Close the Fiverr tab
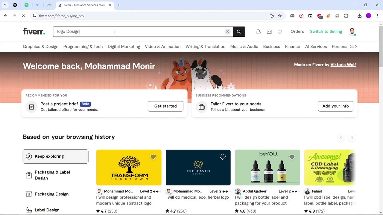The width and height of the screenshot is (383, 215). (110, 5)
